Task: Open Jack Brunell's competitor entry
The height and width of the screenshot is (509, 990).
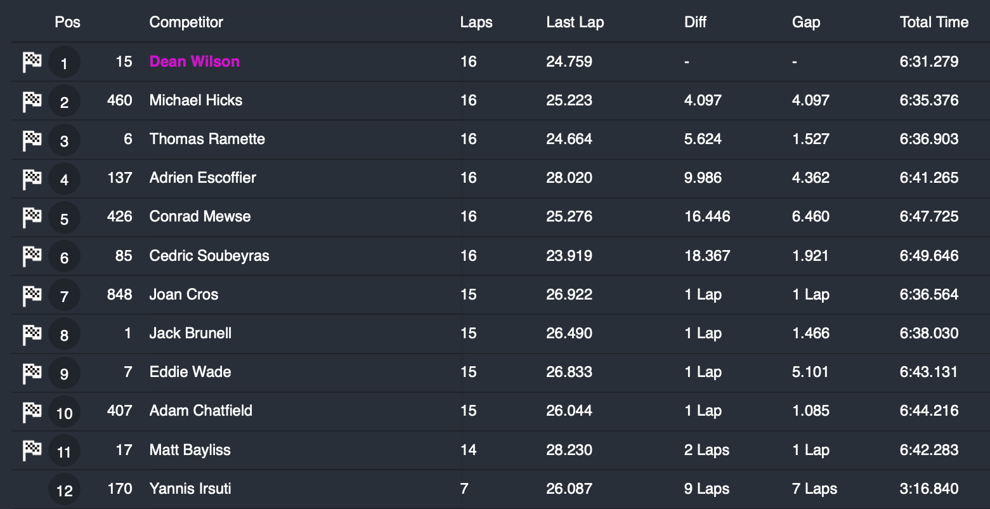Action: pyautogui.click(x=190, y=333)
